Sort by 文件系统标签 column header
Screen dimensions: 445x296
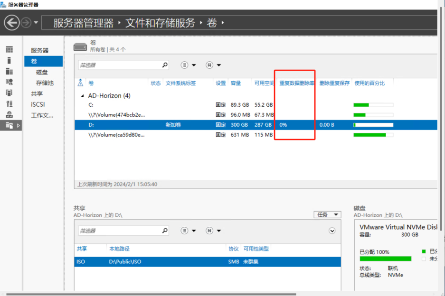(x=181, y=83)
